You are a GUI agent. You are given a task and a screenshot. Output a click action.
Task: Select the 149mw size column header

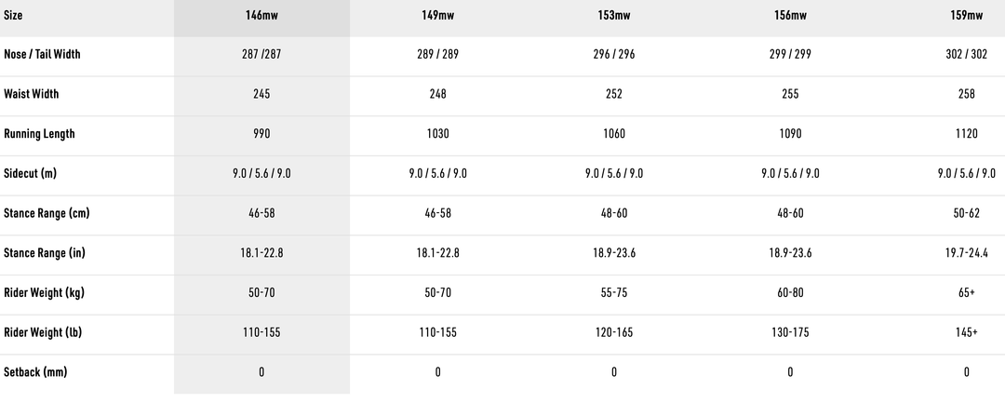[x=437, y=15]
